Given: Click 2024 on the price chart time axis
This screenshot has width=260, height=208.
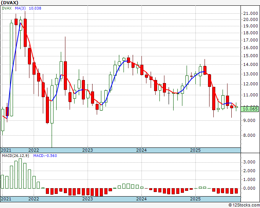Looking at the screenshot, I should 141,150.
